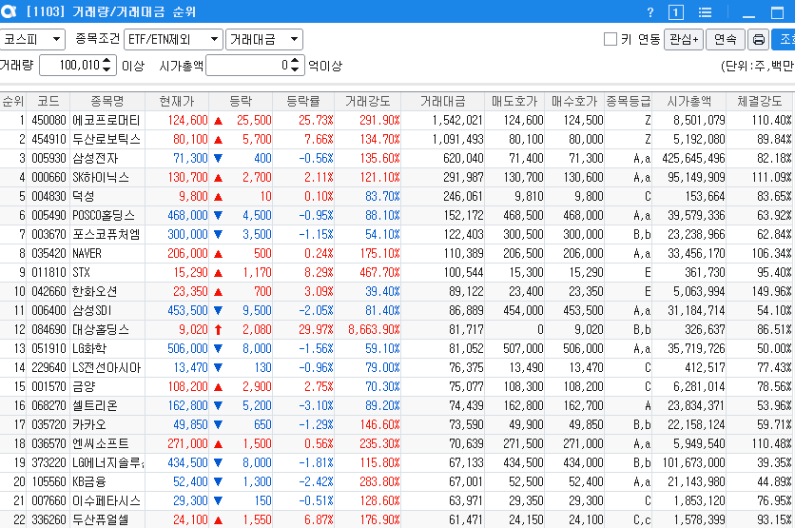Screen dimensions: 795x528
Task: Click the printer icon button
Action: pyautogui.click(x=759, y=40)
